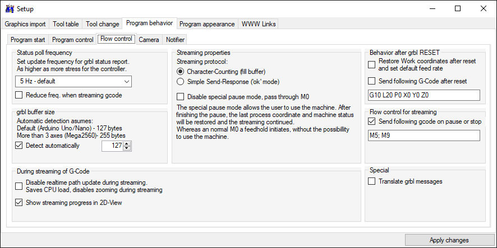Tick Send following G-Code after reset
The width and height of the screenshot is (497, 248).
[371, 81]
